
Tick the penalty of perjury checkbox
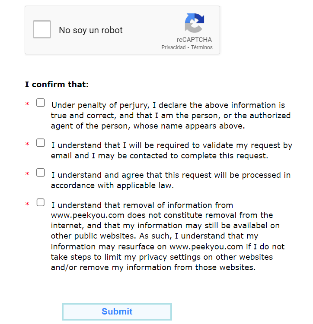(x=41, y=103)
